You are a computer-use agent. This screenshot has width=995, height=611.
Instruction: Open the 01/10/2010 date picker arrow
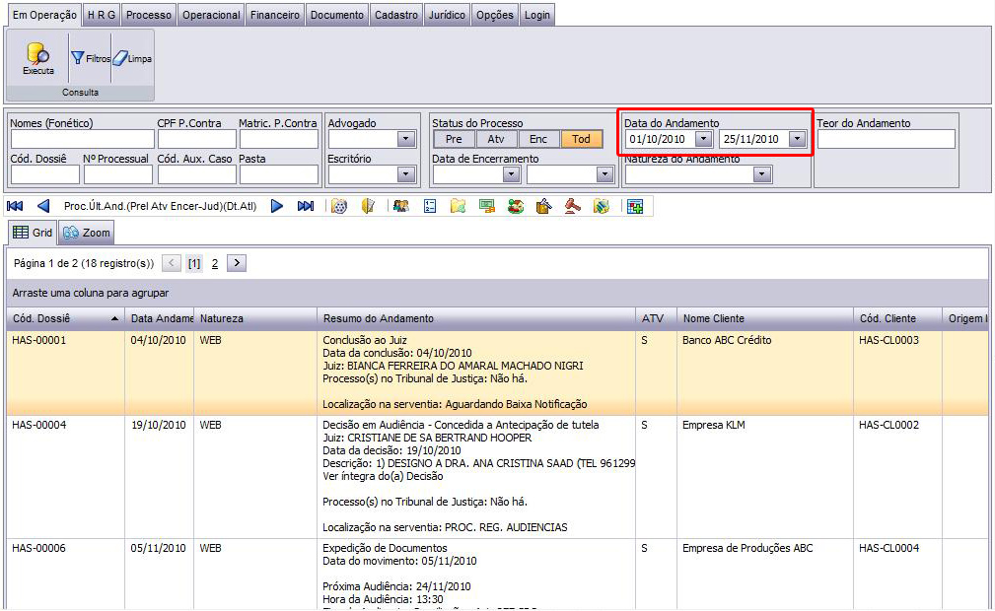coord(703,139)
